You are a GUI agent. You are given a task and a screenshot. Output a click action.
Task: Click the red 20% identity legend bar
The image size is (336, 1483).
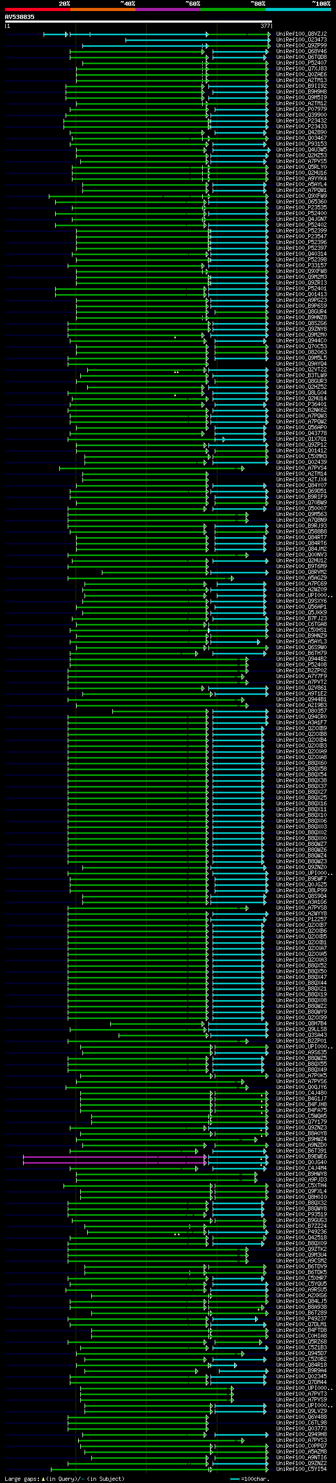point(37,9)
